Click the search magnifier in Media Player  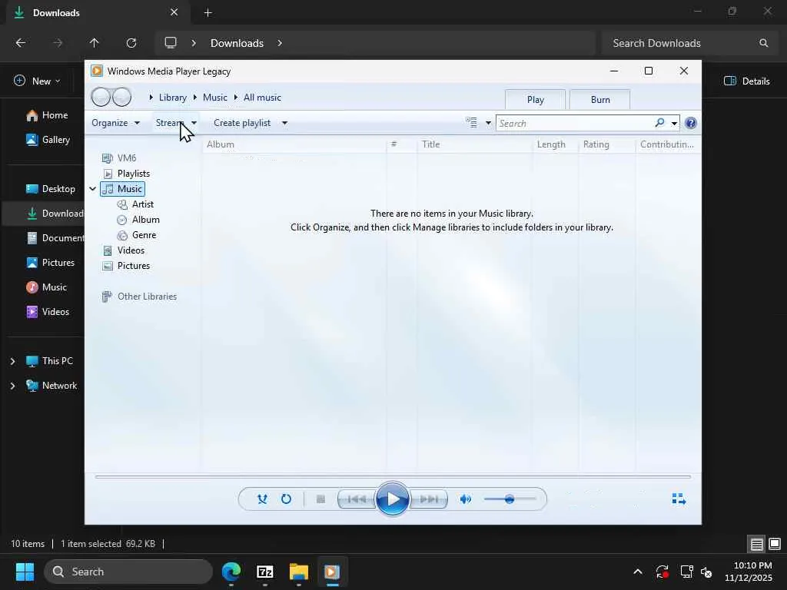pos(659,123)
